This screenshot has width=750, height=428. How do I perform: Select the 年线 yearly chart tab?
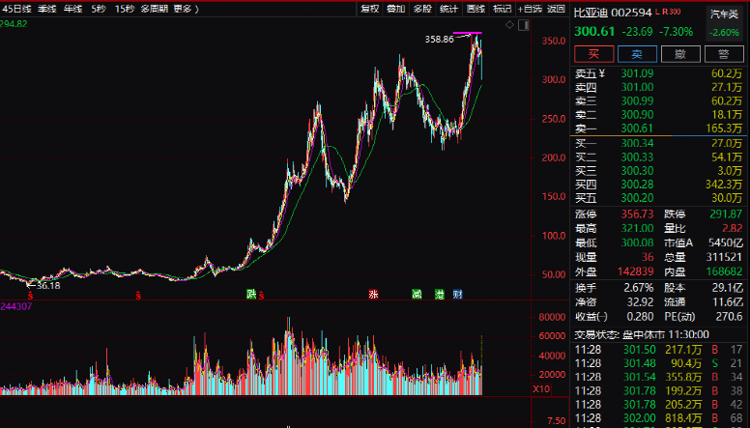[72, 9]
